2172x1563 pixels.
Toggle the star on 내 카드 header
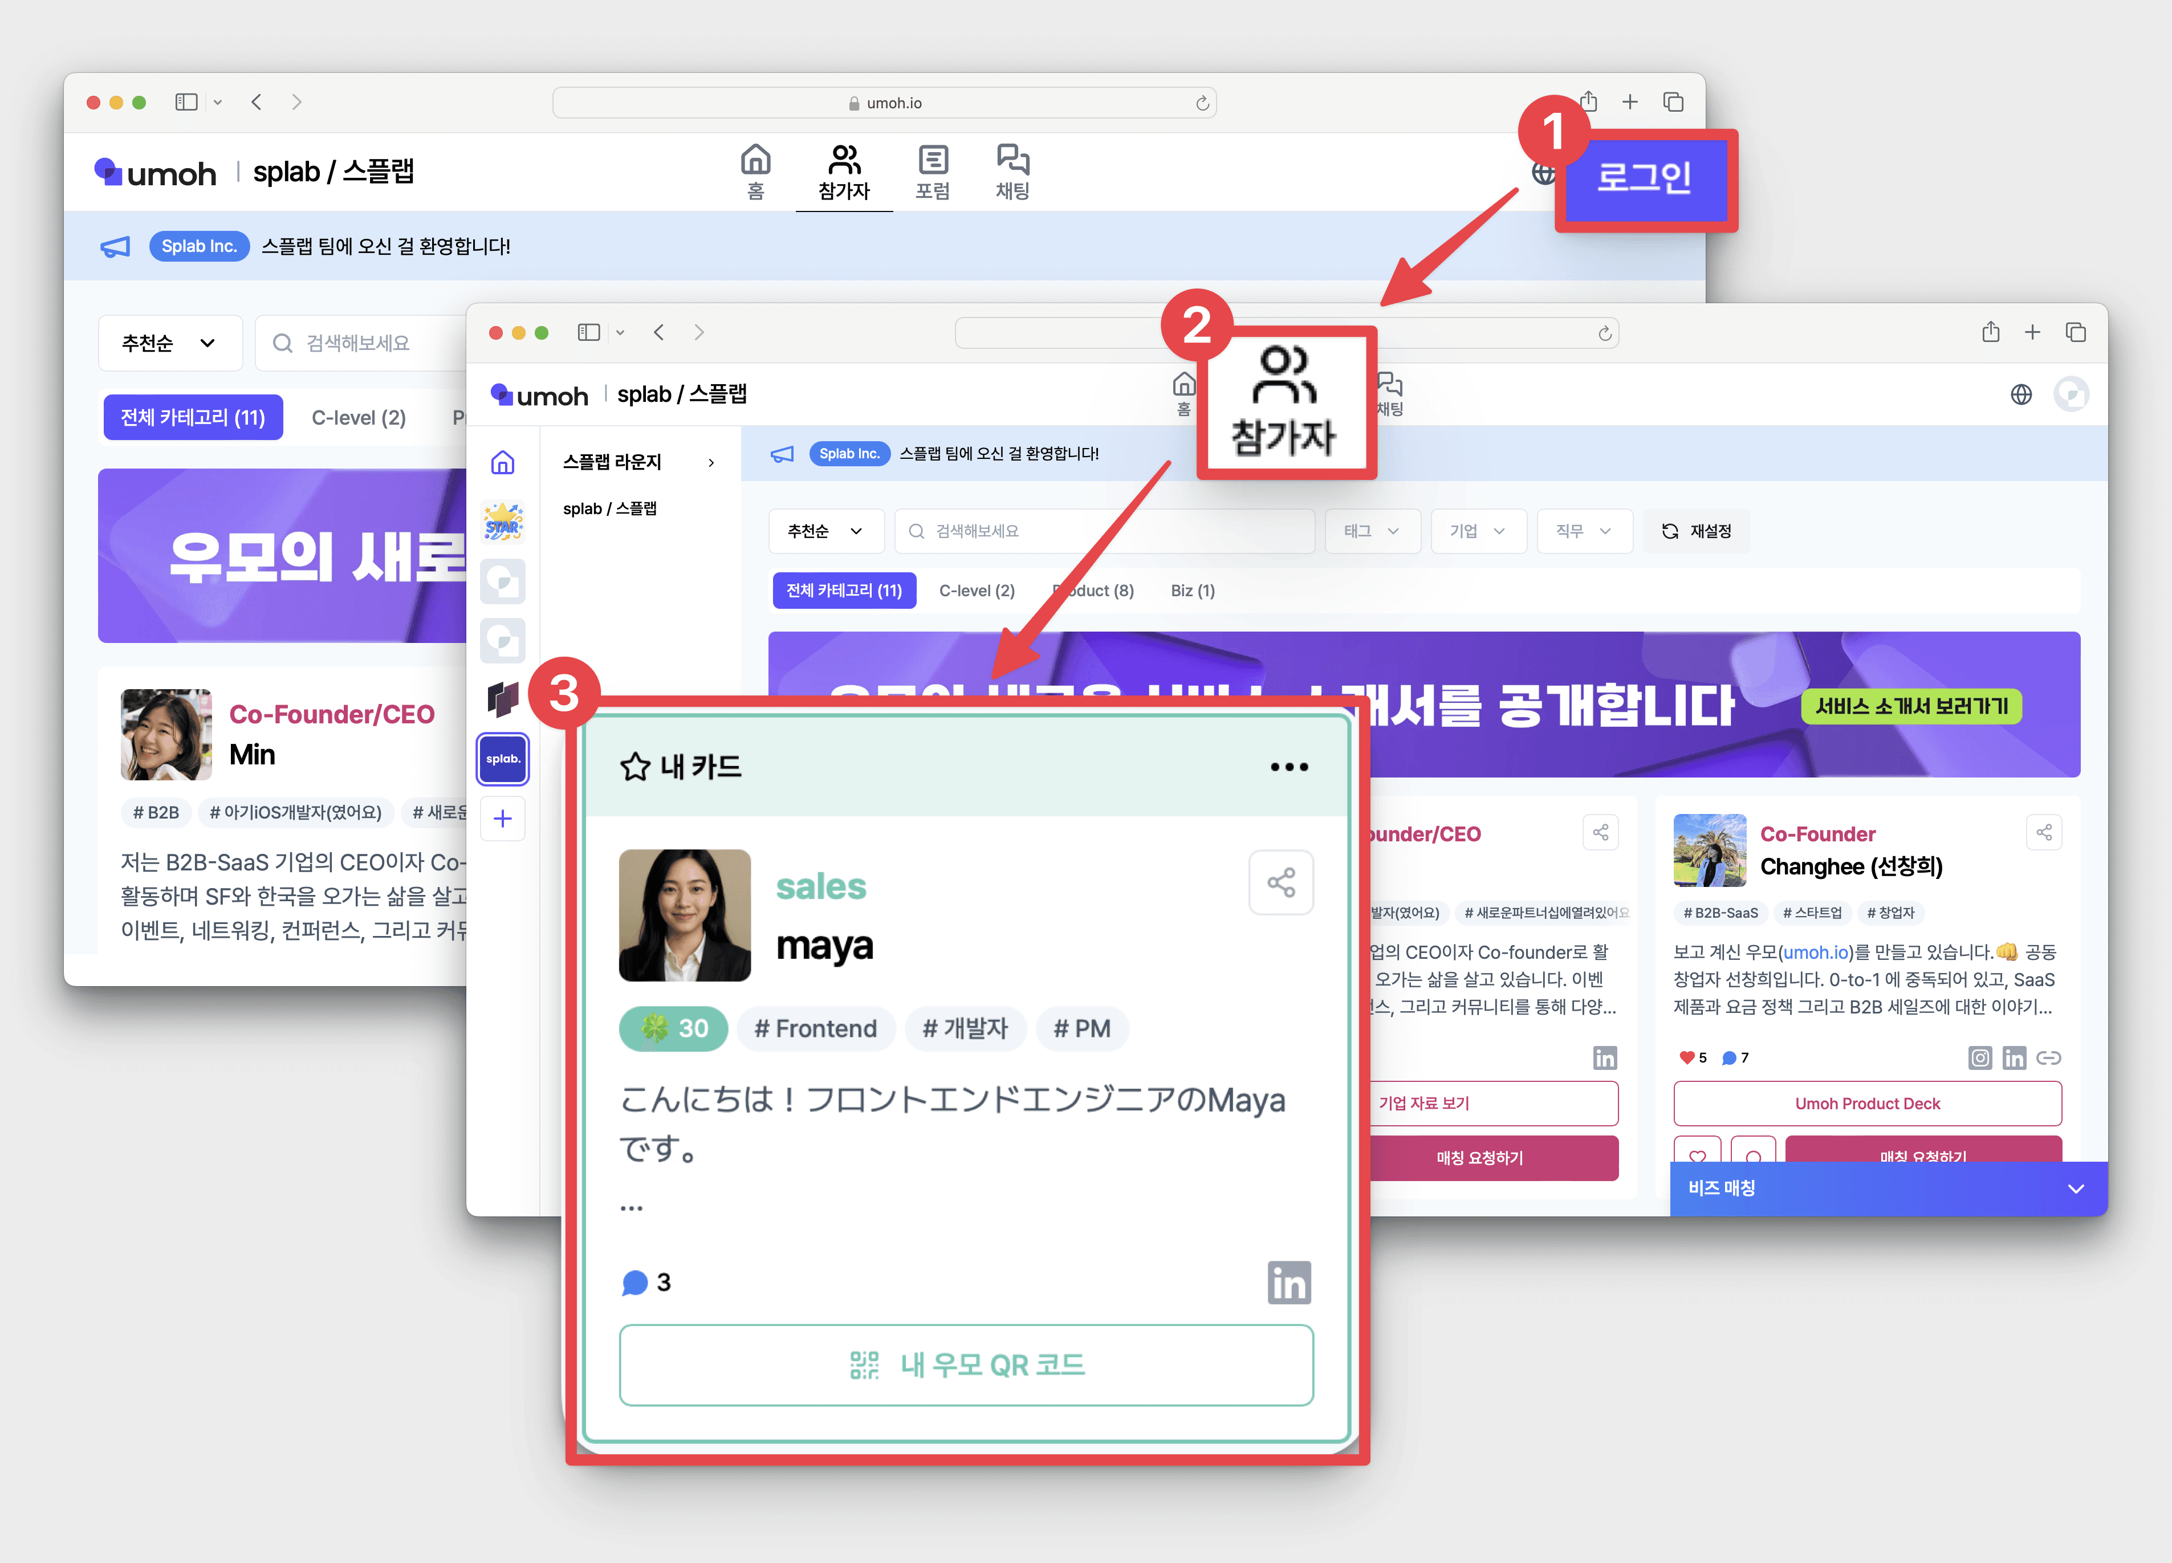click(635, 767)
